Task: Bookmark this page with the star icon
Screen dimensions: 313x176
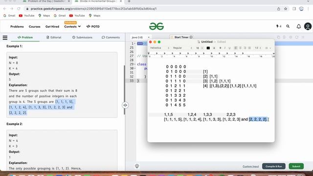Action: click(x=286, y=9)
